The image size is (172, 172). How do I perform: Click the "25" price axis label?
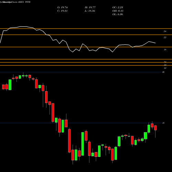pyautogui.click(x=163, y=72)
